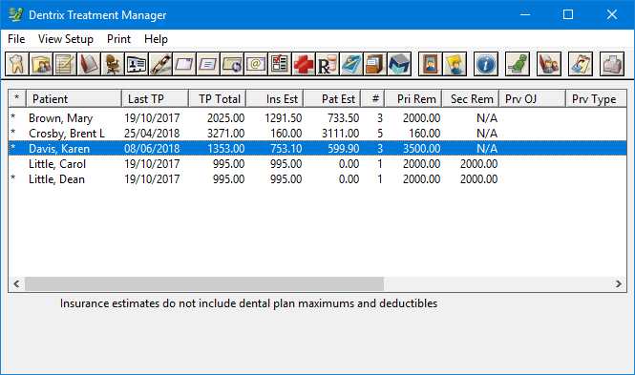Open the File menu

point(16,39)
